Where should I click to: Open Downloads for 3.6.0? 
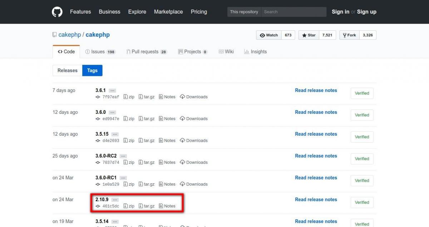tap(194, 119)
